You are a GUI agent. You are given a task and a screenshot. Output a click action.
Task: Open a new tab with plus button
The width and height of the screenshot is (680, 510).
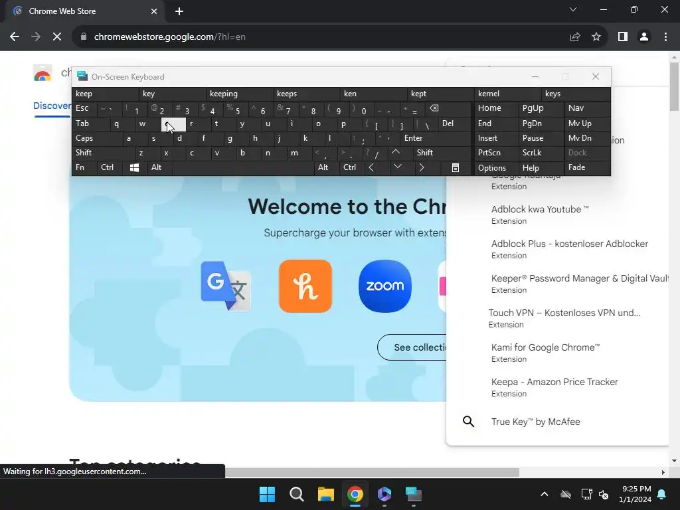click(x=179, y=11)
